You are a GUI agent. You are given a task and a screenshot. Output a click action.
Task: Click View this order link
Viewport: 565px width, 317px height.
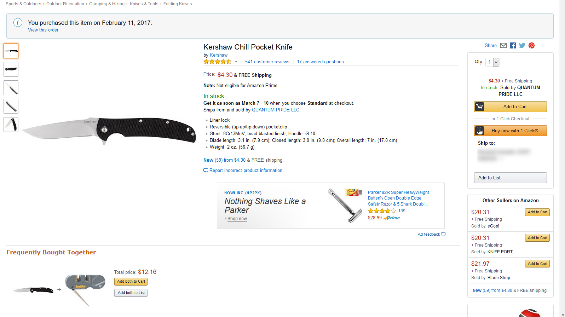43,30
